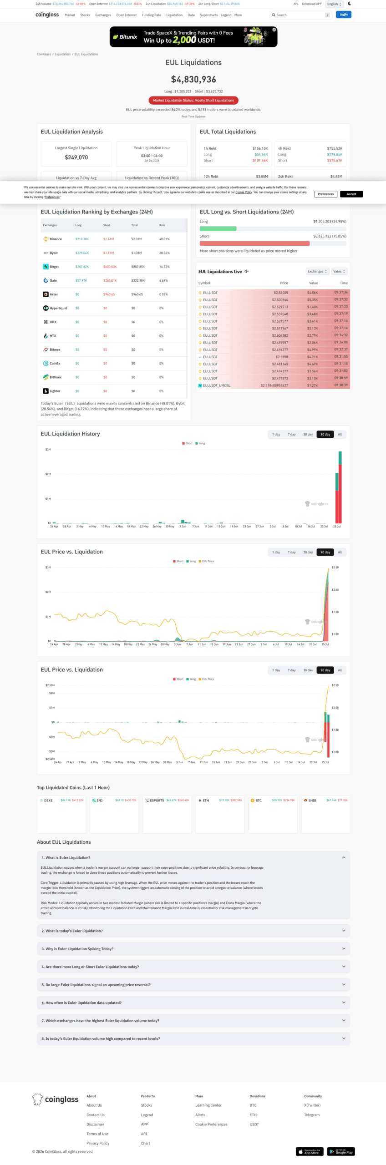This screenshot has width=386, height=1165.
Task: Click the green Long liquidations progress bar
Action: (218, 228)
